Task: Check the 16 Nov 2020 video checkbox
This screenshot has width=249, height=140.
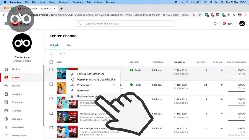Action: (x=51, y=84)
